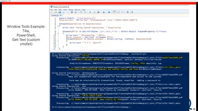
Task: Launch PowerShell.exe with the blue console icon
Action: tap(109, 12)
